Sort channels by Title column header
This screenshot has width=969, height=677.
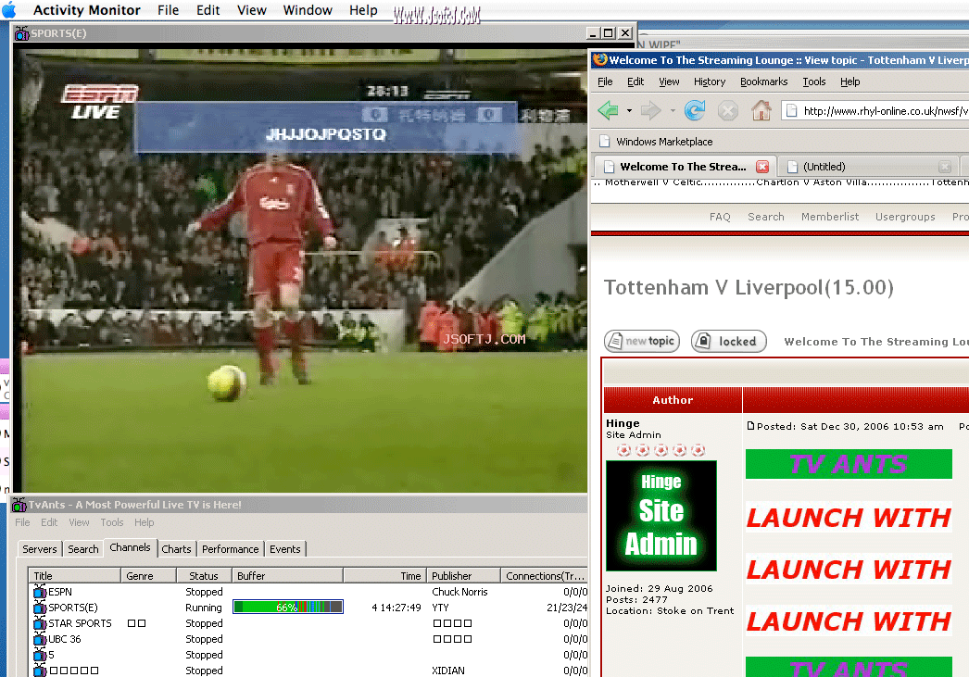point(75,576)
